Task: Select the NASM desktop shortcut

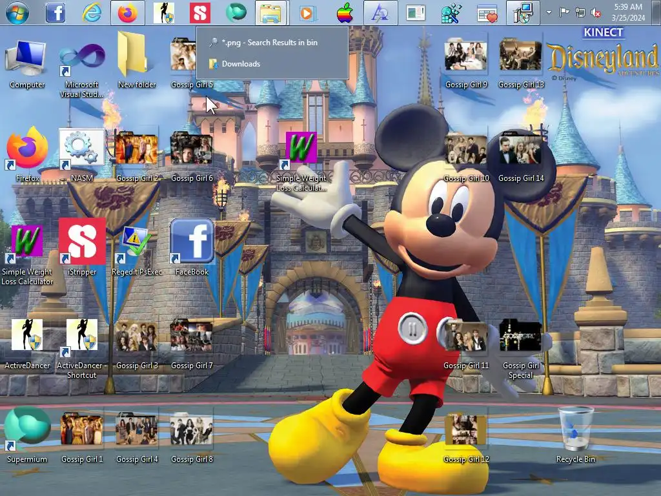Action: coord(82,155)
